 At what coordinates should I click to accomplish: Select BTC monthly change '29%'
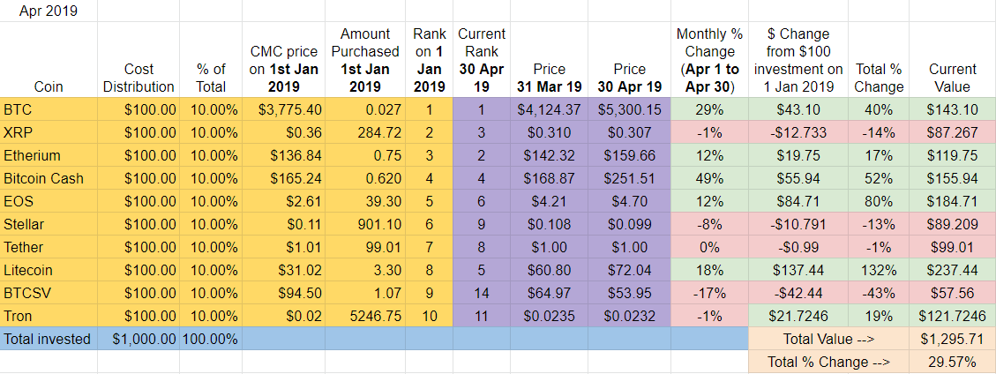point(709,110)
